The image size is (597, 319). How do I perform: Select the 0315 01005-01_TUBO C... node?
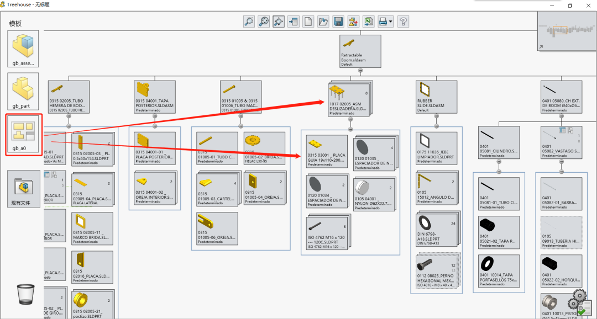(x=217, y=148)
